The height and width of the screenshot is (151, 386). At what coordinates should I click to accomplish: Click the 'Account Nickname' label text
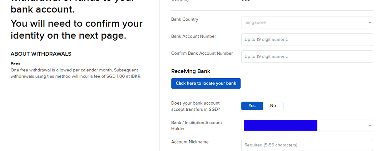click(190, 142)
